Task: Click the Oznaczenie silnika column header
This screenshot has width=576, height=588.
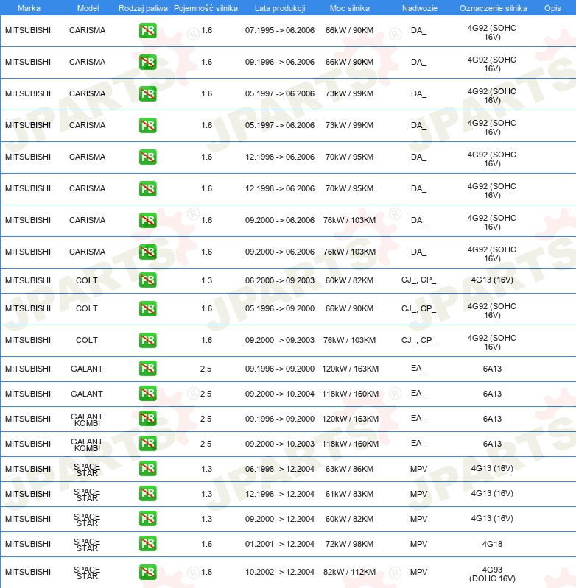Action: coord(493,8)
